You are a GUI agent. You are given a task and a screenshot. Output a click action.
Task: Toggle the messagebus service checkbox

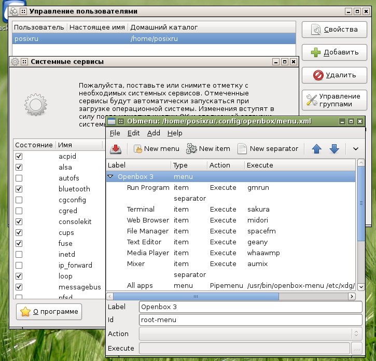pos(19,287)
